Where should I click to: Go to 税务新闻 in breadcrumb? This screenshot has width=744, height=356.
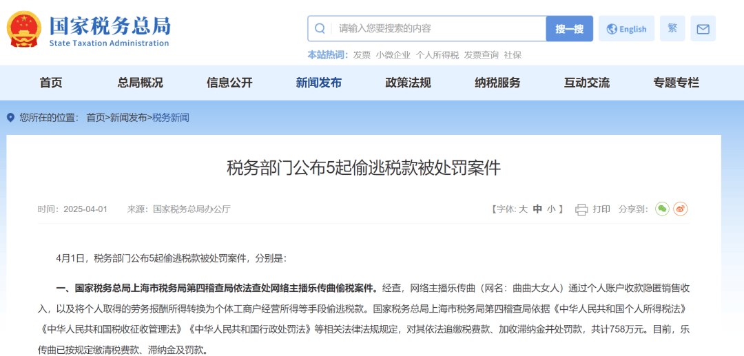coord(170,118)
